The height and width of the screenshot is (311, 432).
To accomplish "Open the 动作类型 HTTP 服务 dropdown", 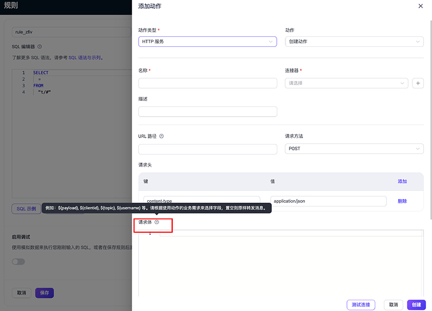I will pos(207,42).
